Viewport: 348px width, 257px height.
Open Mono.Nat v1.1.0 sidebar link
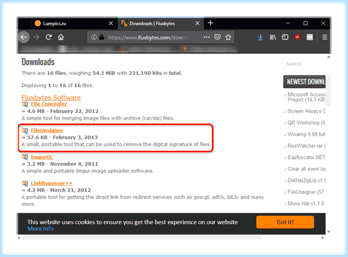click(306, 204)
